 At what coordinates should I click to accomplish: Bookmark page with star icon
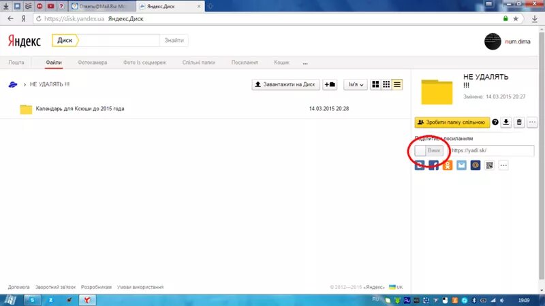point(516,19)
